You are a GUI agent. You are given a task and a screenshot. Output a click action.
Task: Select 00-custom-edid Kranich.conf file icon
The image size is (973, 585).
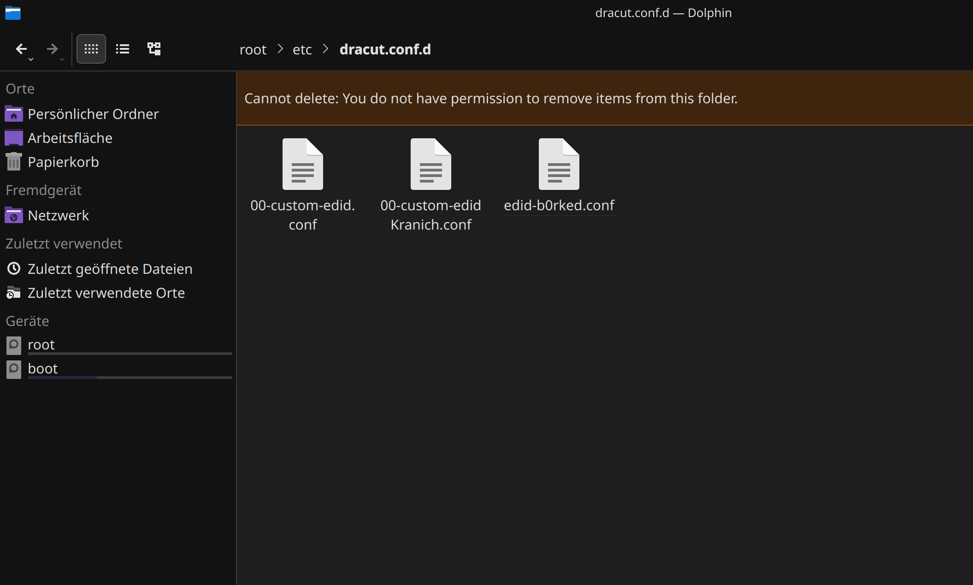coord(430,165)
